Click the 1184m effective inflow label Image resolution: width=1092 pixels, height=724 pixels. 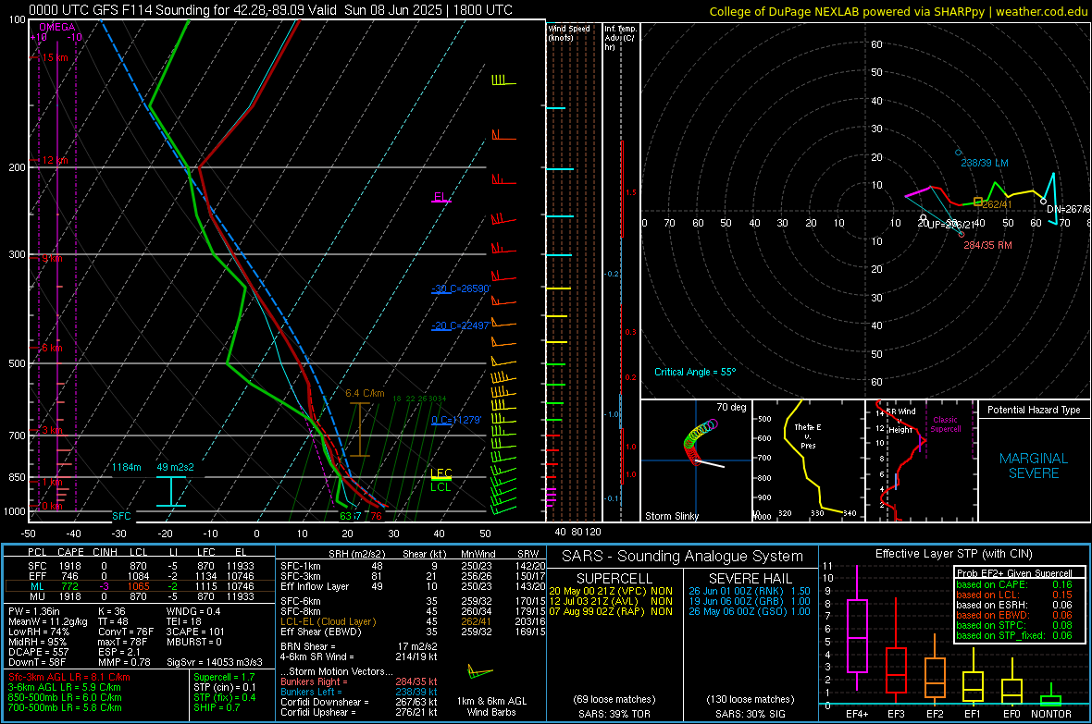click(127, 467)
